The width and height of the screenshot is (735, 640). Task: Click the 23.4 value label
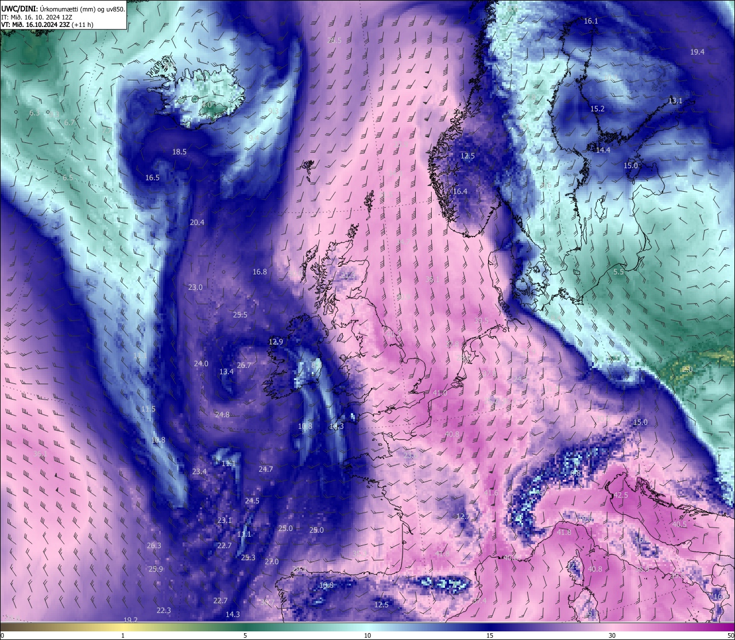tap(199, 472)
